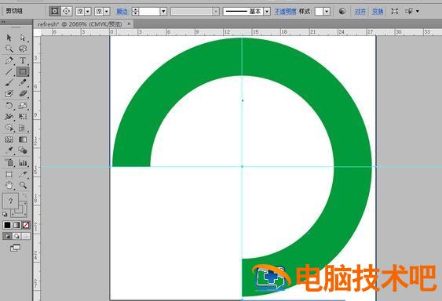Select the Column Graph tool
Viewport: 442px width, 301px height.
(23, 162)
